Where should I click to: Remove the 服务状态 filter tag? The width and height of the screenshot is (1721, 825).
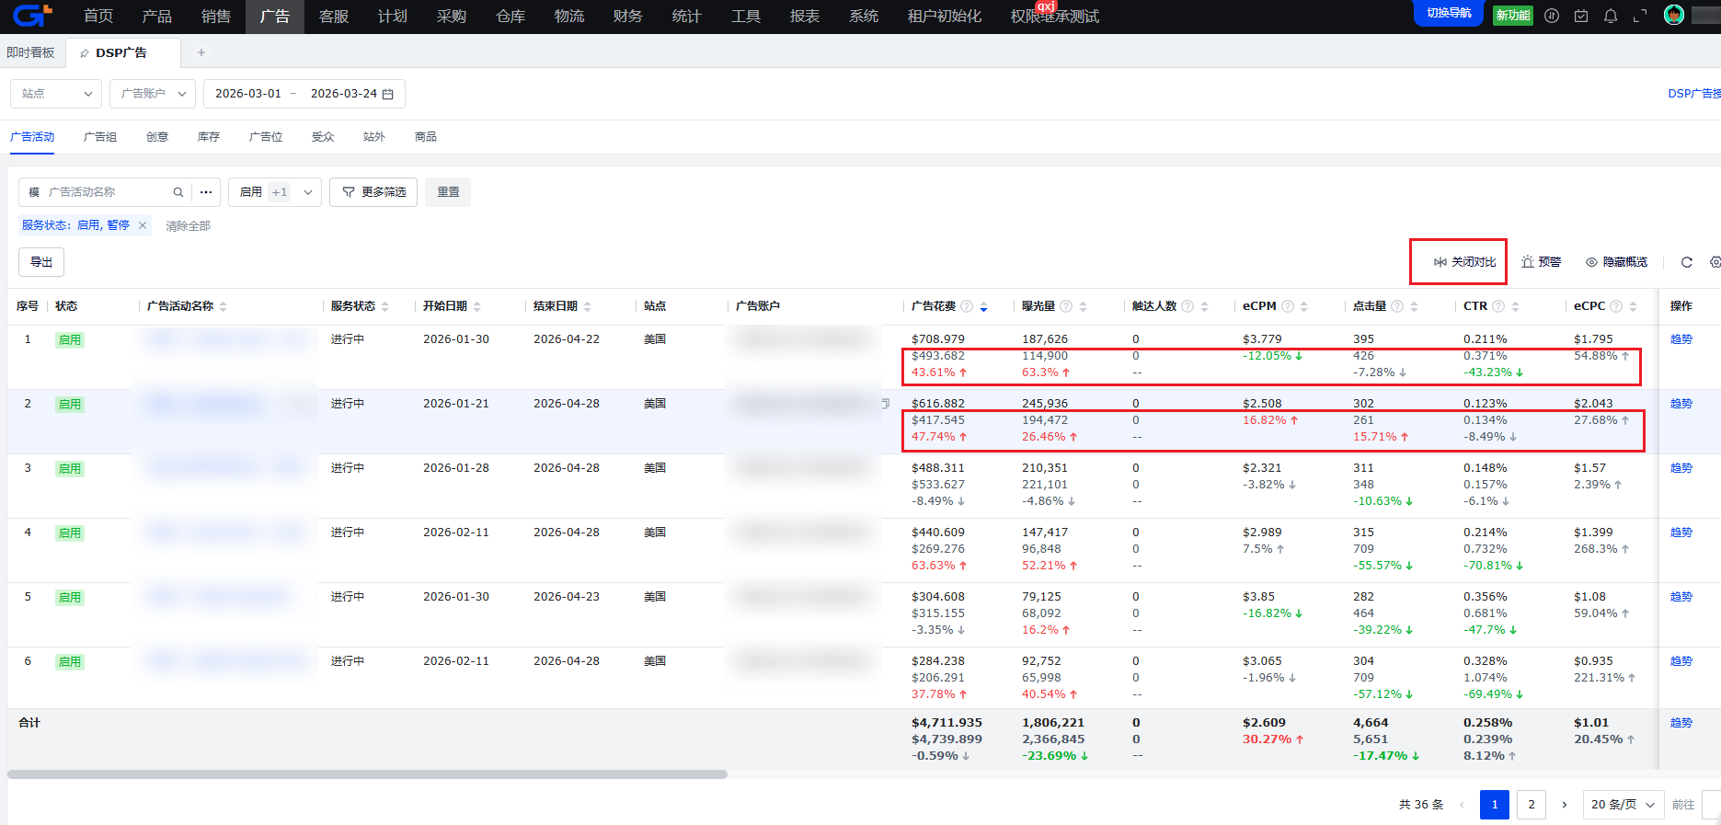coord(143,225)
